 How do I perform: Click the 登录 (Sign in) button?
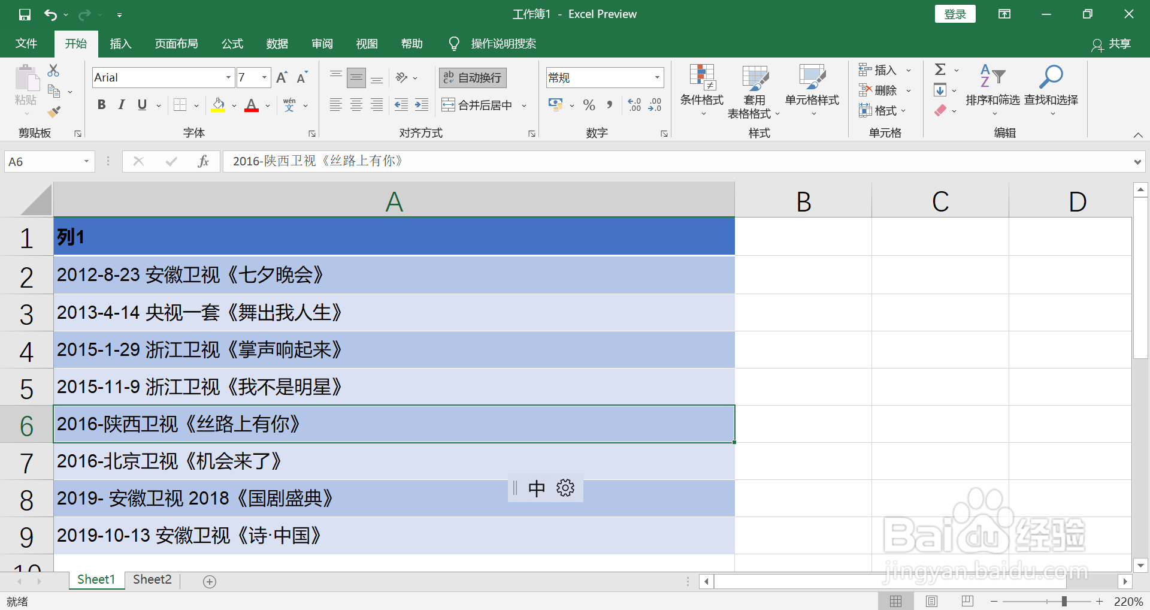point(955,14)
